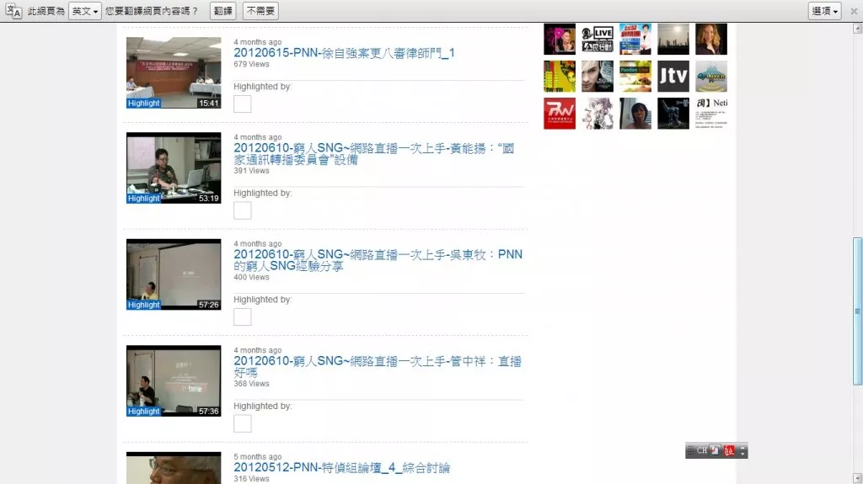This screenshot has width=863, height=484.
Task: Click Highlight badge on the 57:36 video
Action: pyautogui.click(x=143, y=412)
